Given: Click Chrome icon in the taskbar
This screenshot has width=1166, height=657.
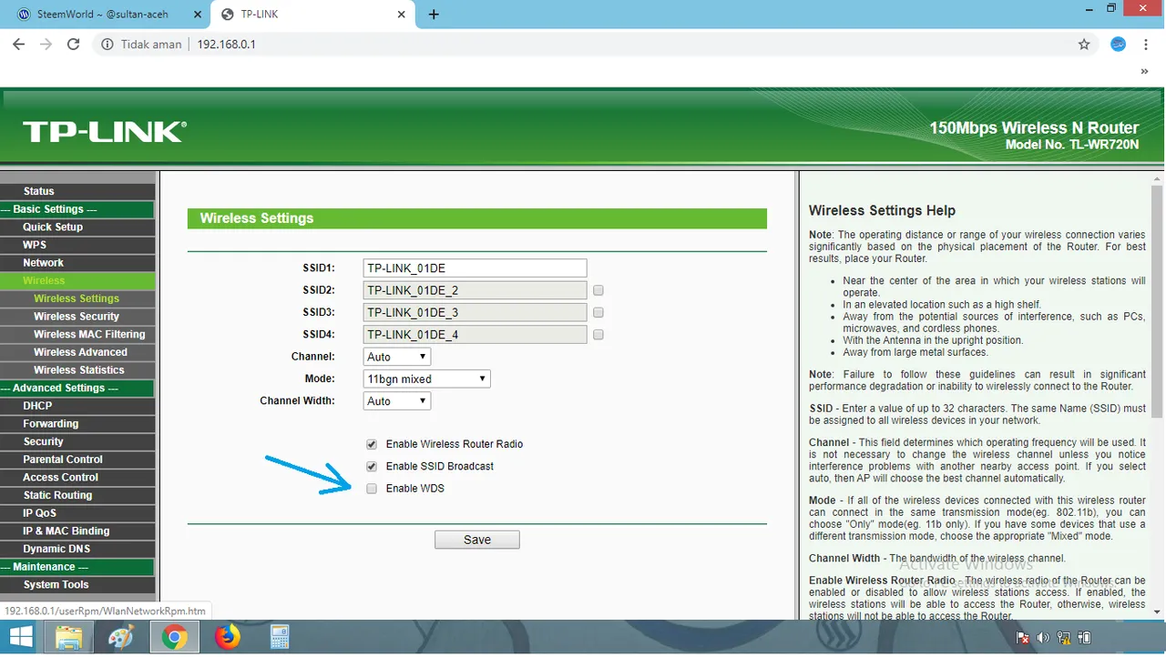Looking at the screenshot, I should click(x=174, y=637).
